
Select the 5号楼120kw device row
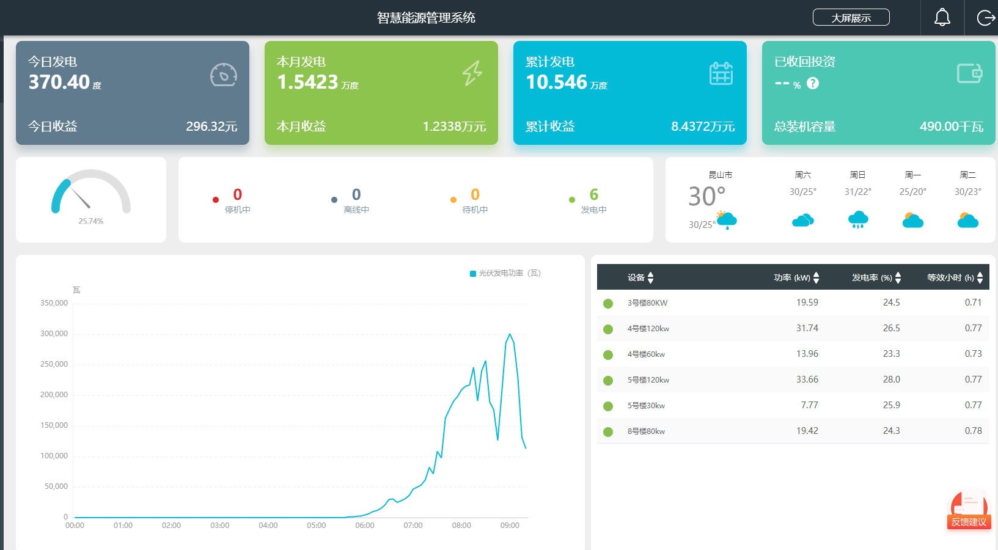click(648, 380)
